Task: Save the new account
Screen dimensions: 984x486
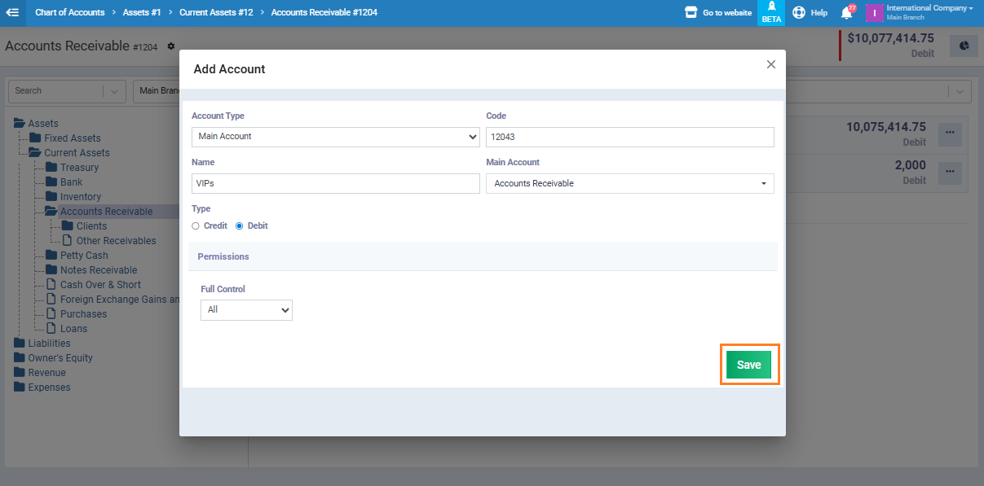Action: point(748,366)
